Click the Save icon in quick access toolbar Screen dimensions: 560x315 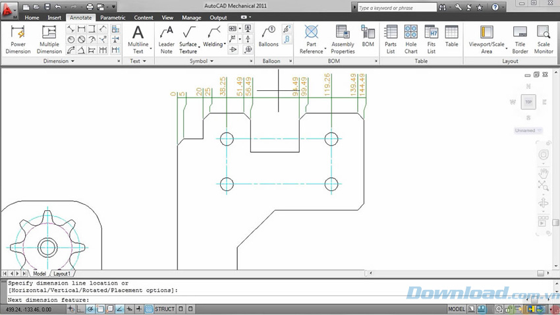point(47,7)
